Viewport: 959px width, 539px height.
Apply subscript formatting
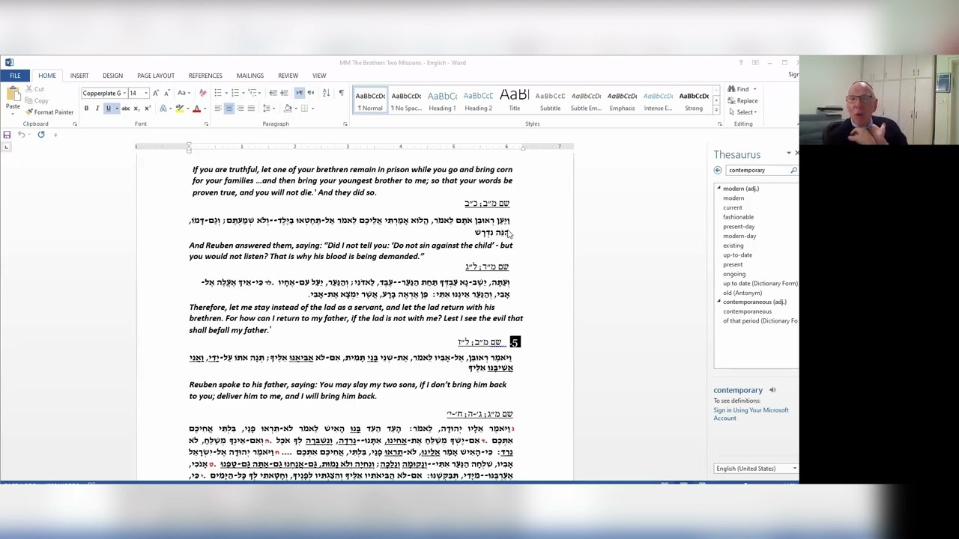(136, 109)
